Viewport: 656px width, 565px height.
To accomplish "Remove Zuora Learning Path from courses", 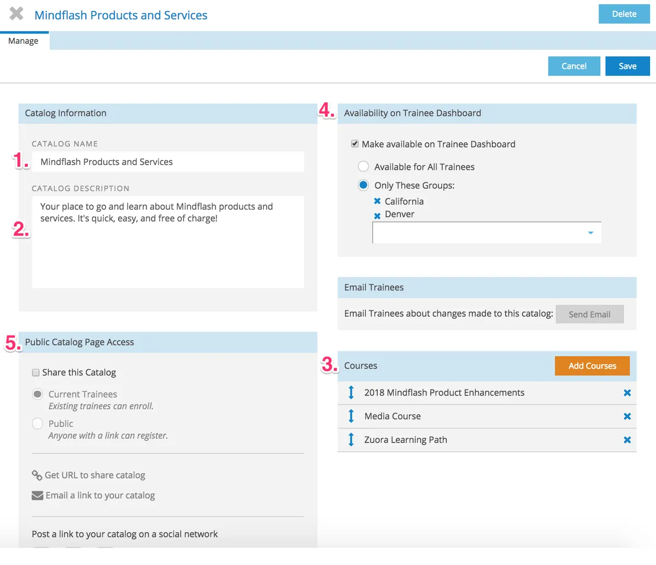I will pyautogui.click(x=627, y=440).
